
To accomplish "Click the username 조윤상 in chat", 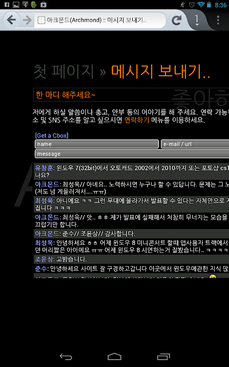I will (x=44, y=259).
